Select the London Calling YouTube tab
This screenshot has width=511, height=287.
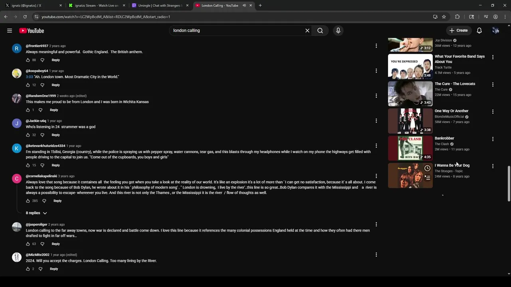click(220, 6)
